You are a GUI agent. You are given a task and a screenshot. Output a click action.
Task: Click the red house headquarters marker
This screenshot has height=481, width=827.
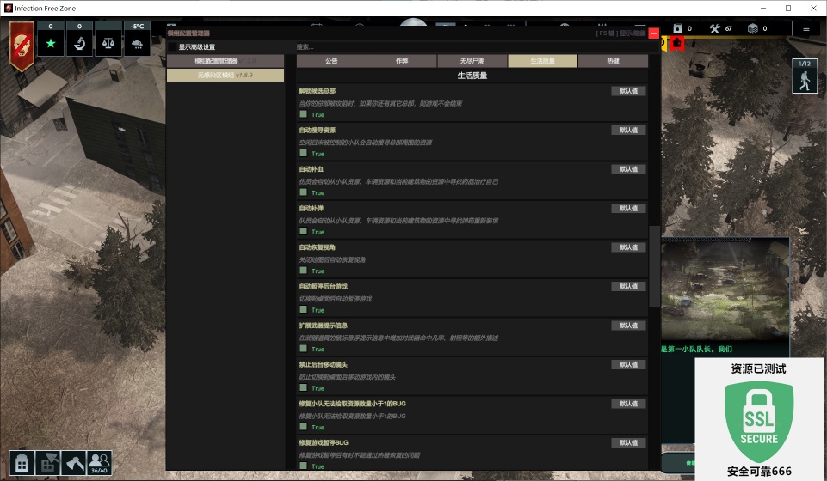(x=677, y=43)
